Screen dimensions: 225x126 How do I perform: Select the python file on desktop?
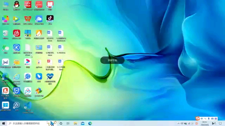point(39,64)
